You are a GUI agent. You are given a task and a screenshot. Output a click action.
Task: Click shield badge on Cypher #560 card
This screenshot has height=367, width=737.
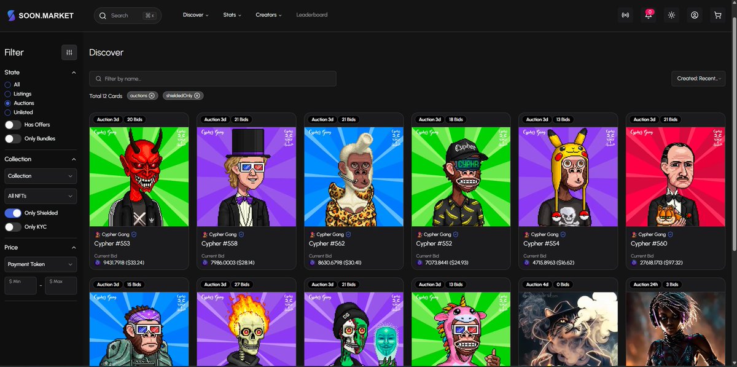(671, 234)
